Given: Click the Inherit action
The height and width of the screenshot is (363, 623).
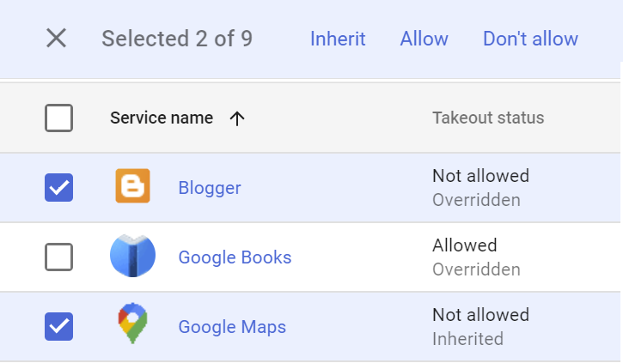Looking at the screenshot, I should tap(338, 39).
